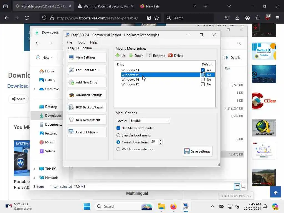
Task: Open Advanced Settings section
Action: (x=87, y=95)
